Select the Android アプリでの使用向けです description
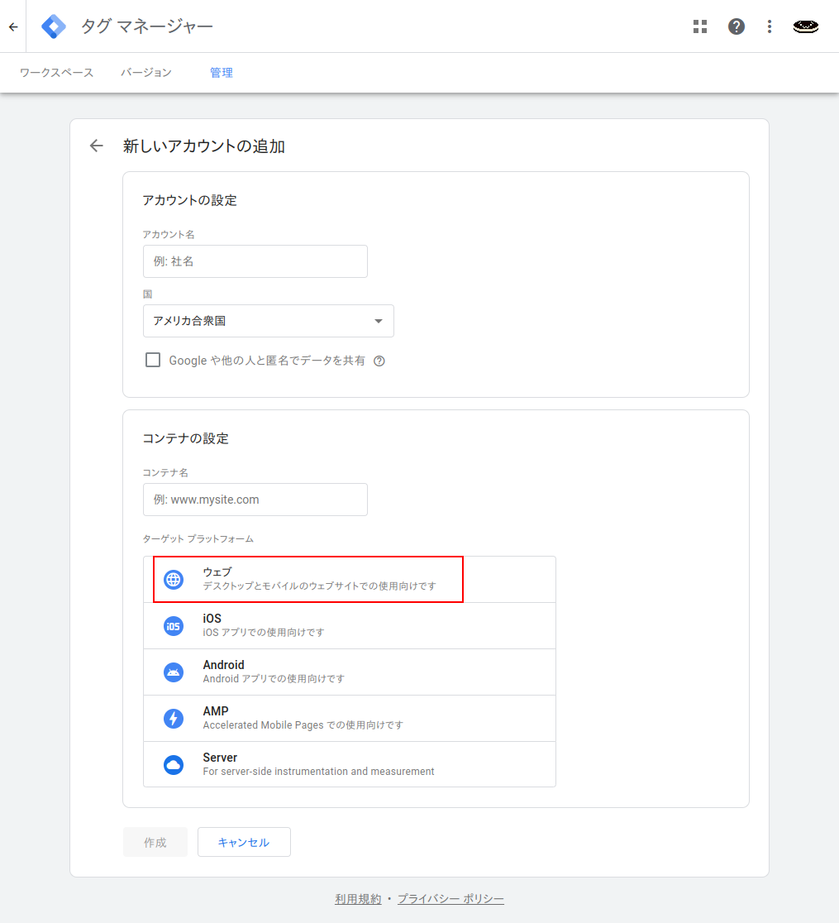This screenshot has width=839, height=923. tap(274, 679)
